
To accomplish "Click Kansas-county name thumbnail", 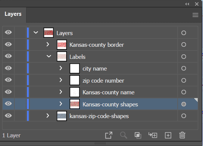I will (x=74, y=92).
